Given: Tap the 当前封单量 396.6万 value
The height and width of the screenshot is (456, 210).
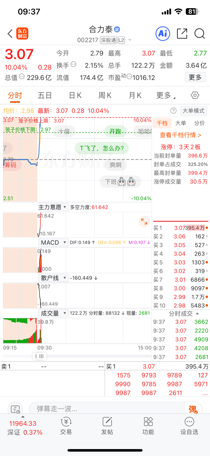Looking at the screenshot, I should (198, 156).
